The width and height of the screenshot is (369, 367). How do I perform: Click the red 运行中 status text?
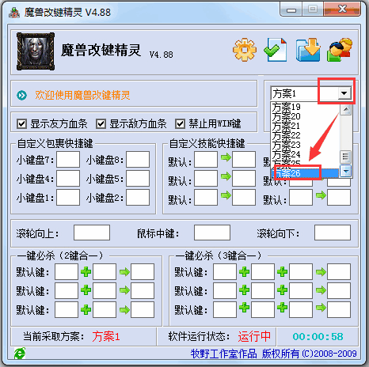pyautogui.click(x=254, y=337)
